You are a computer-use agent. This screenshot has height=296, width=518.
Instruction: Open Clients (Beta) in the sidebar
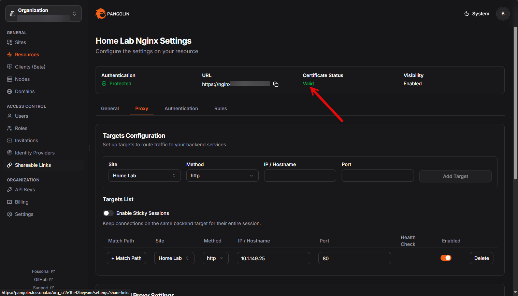coord(30,67)
